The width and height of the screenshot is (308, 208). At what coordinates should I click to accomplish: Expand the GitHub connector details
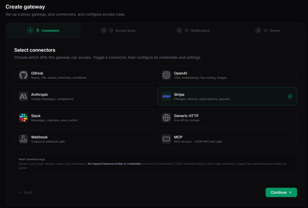84,75
